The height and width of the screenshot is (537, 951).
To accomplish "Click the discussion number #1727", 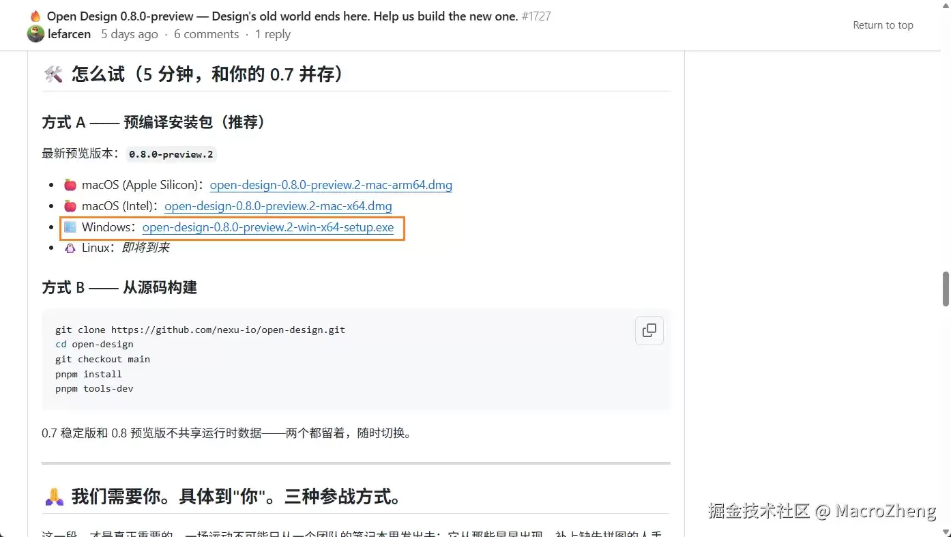I will pyautogui.click(x=536, y=16).
